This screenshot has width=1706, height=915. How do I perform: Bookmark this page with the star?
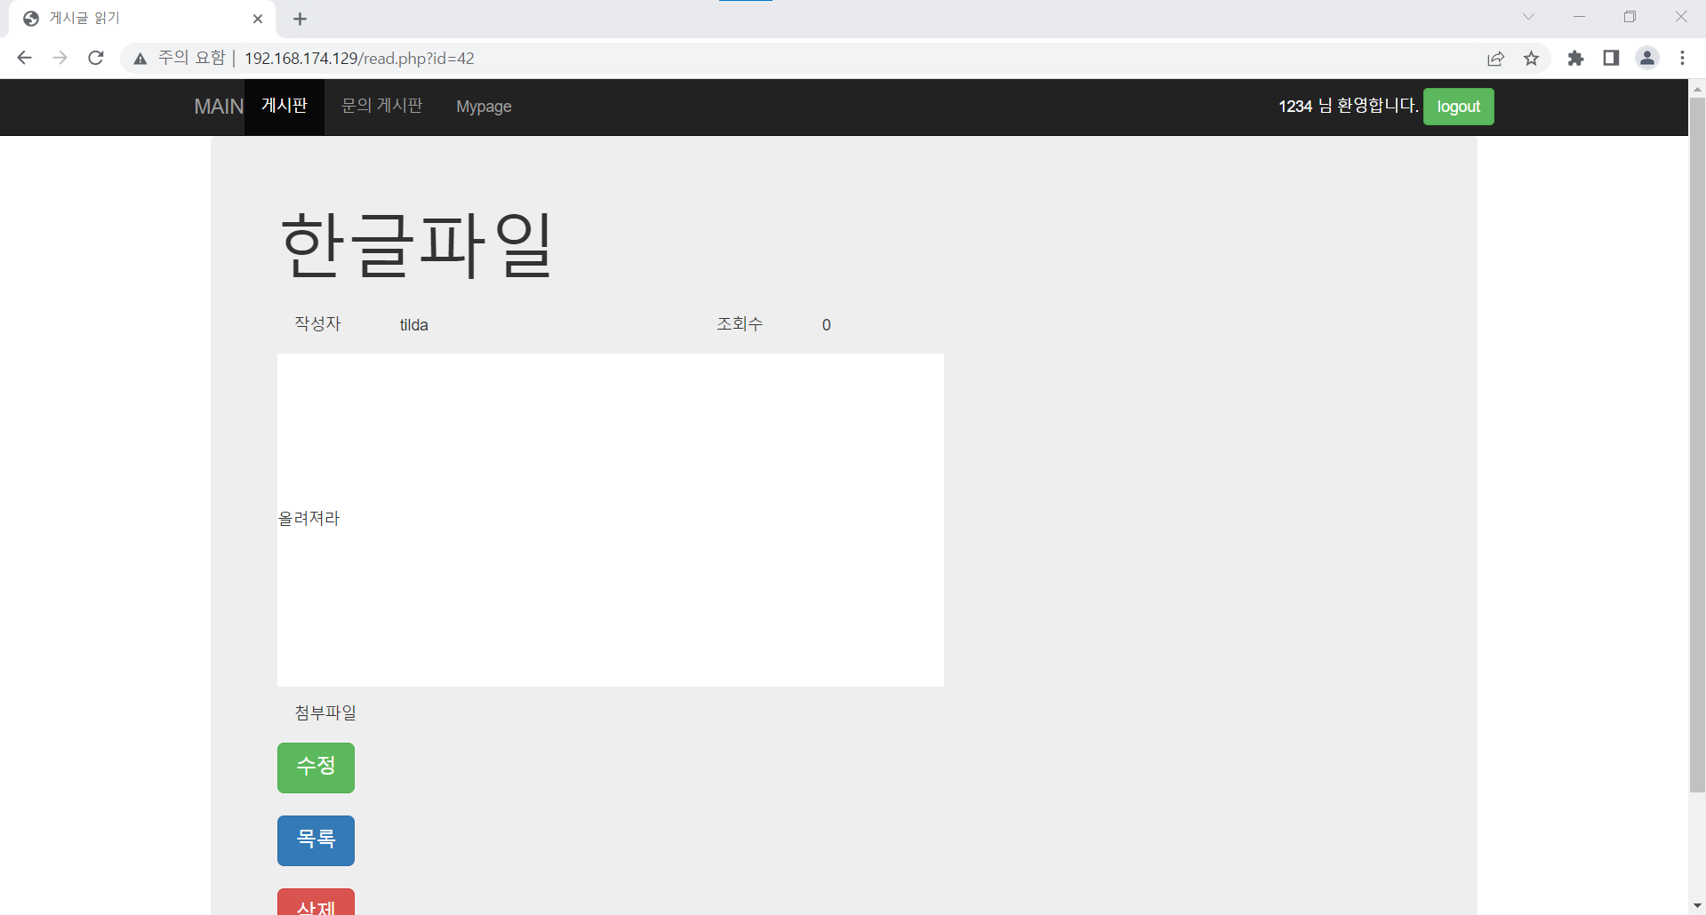(1532, 58)
